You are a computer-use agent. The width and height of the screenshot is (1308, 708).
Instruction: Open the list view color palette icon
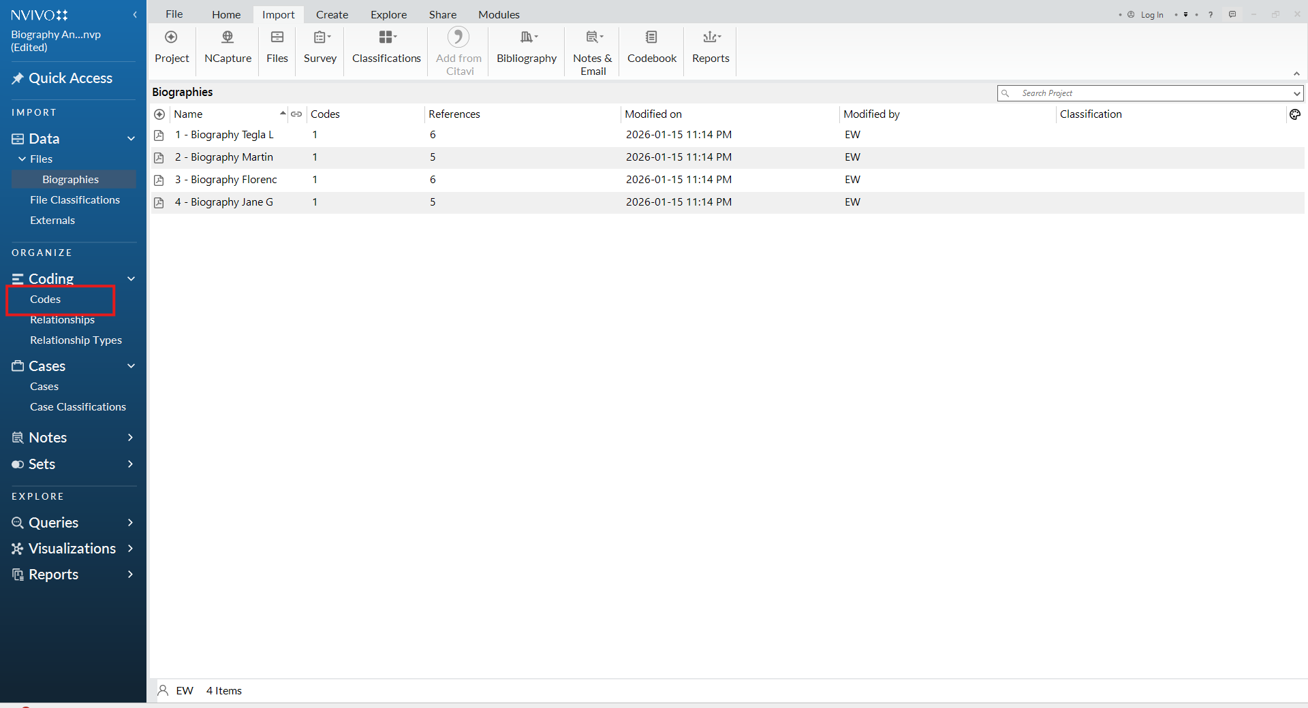(x=1294, y=114)
